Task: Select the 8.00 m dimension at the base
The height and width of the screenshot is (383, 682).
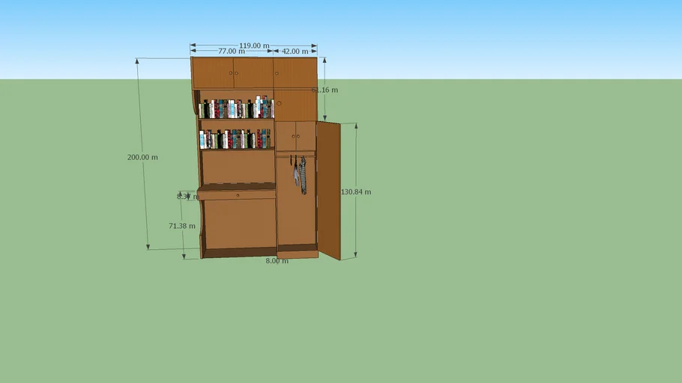Action: (x=277, y=261)
